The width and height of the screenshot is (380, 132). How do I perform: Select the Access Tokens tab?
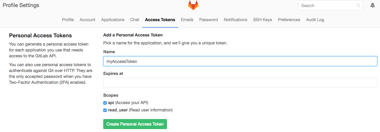[x=160, y=20]
